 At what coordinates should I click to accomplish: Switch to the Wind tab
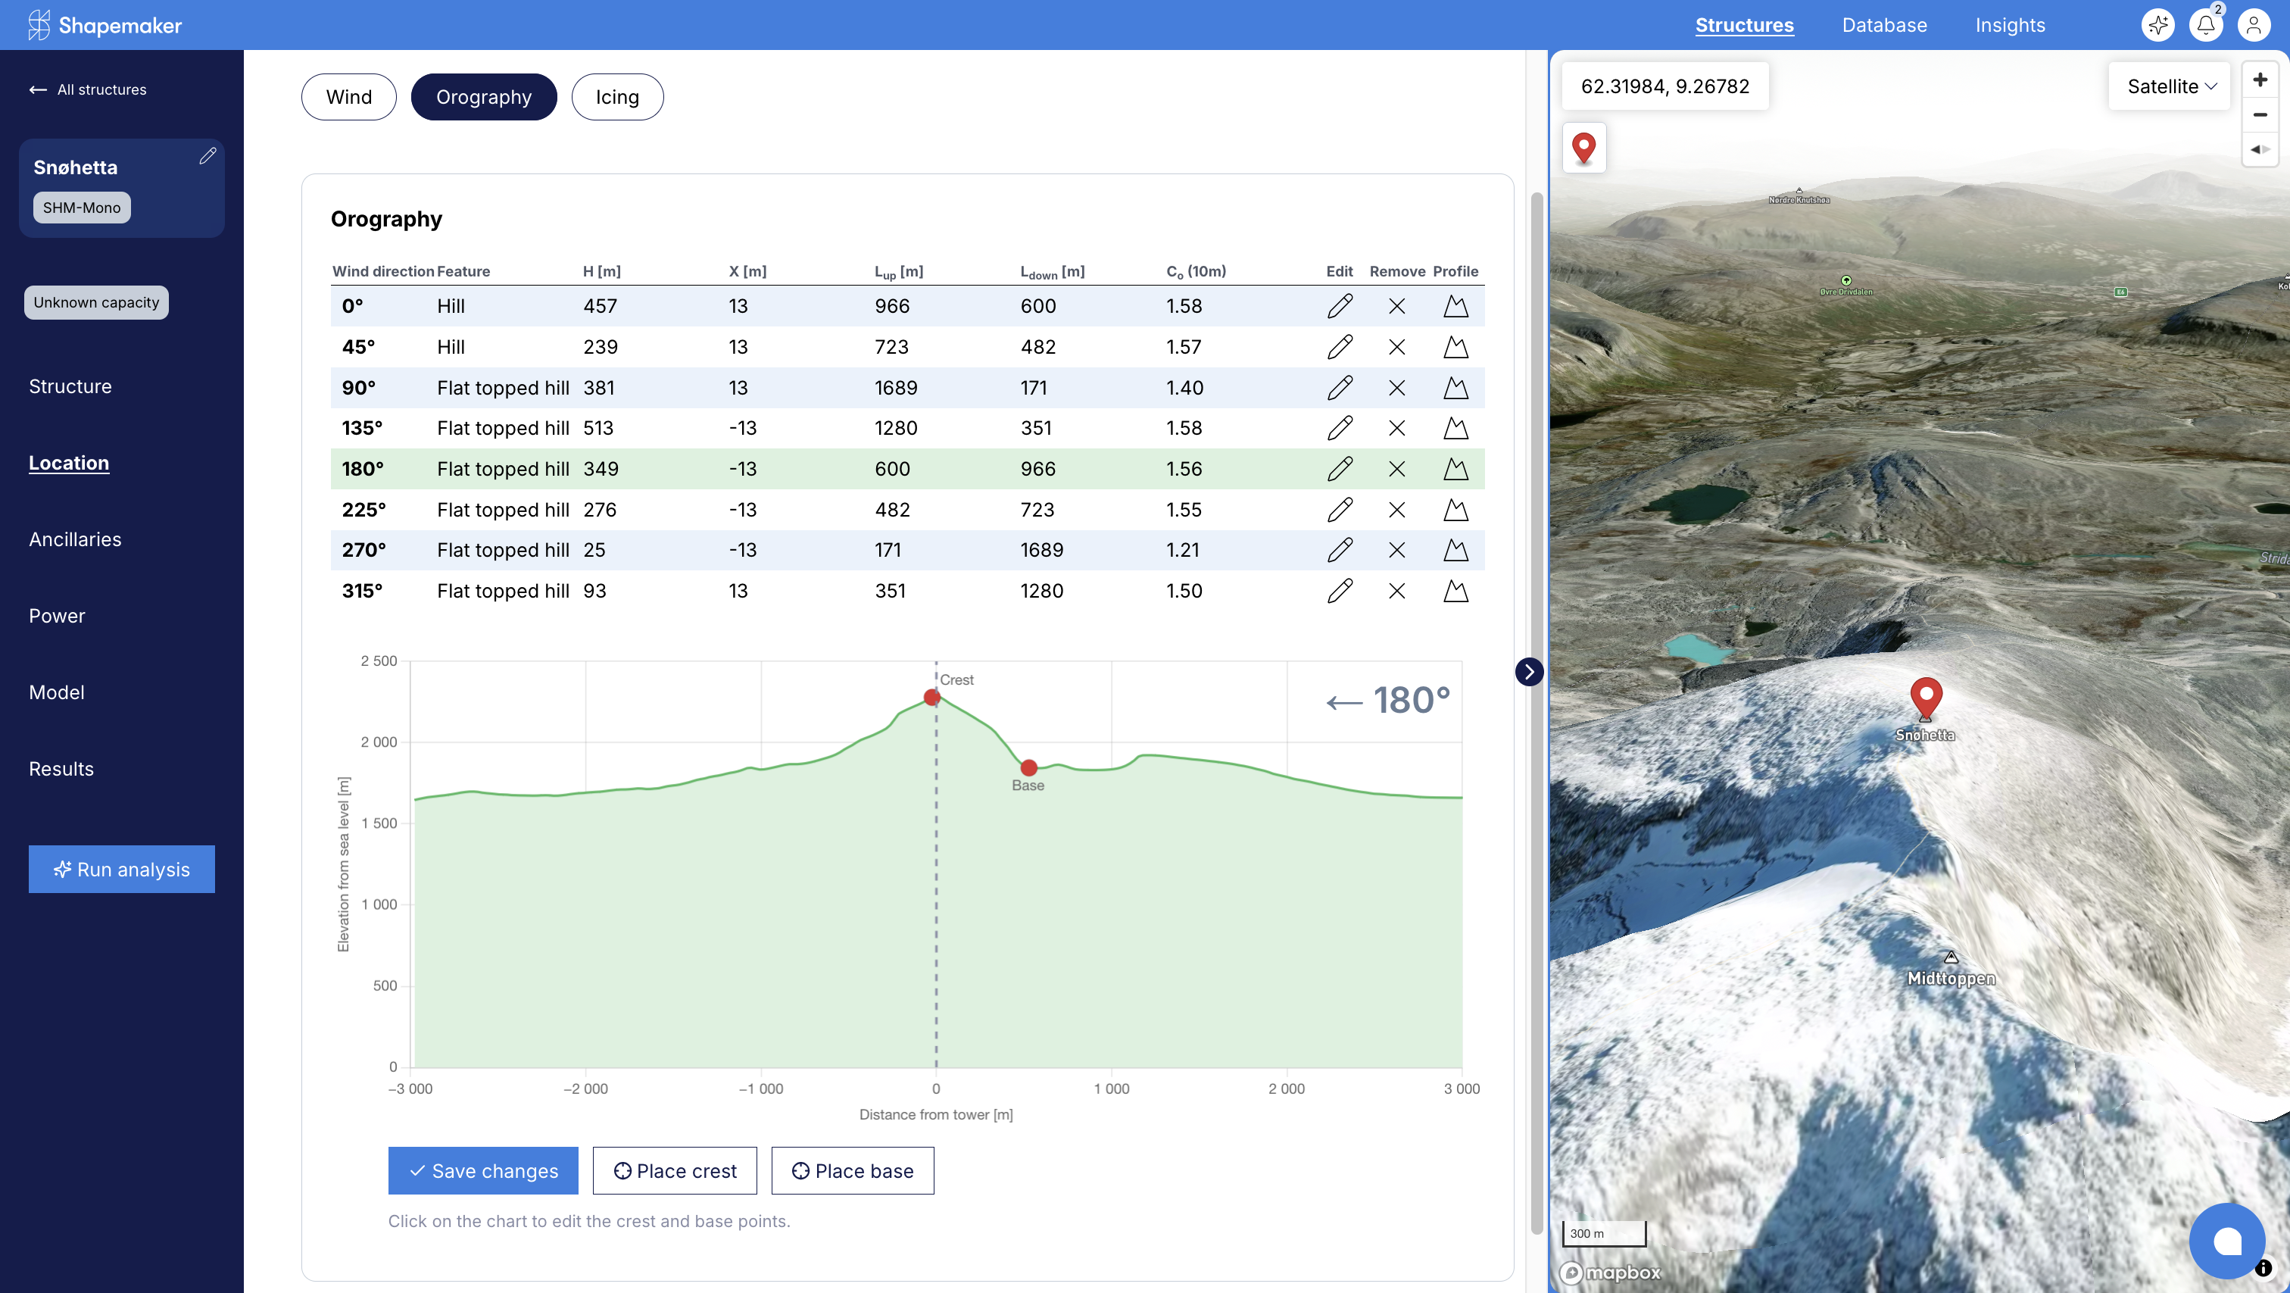click(x=348, y=97)
